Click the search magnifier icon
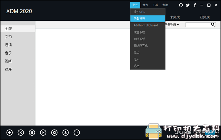The height and width of the screenshot is (140, 221). tap(213, 25)
